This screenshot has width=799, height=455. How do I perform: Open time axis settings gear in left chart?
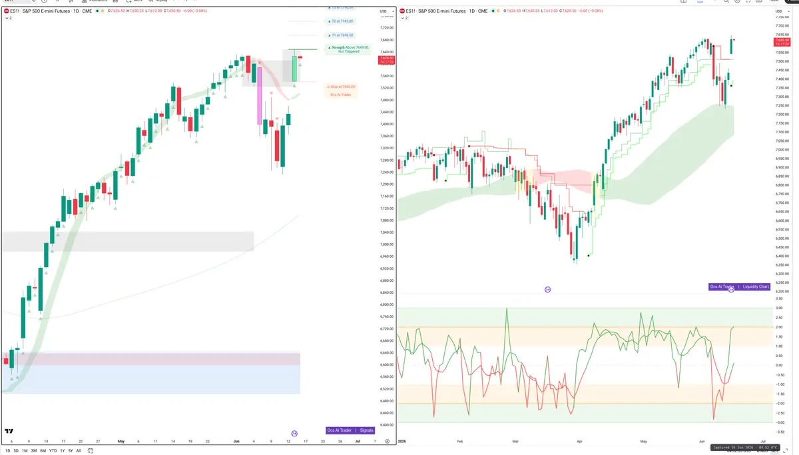tap(387, 441)
